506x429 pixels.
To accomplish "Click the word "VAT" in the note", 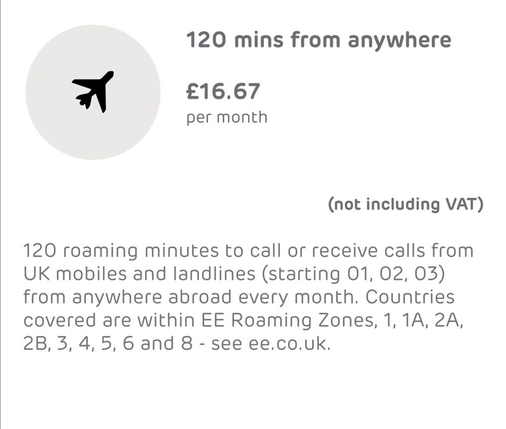I will [x=461, y=204].
